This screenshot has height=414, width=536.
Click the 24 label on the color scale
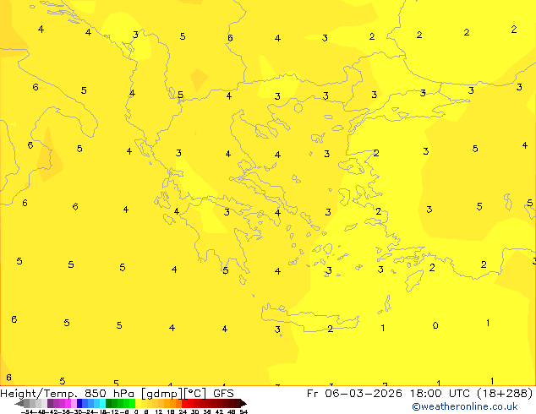click(x=183, y=411)
